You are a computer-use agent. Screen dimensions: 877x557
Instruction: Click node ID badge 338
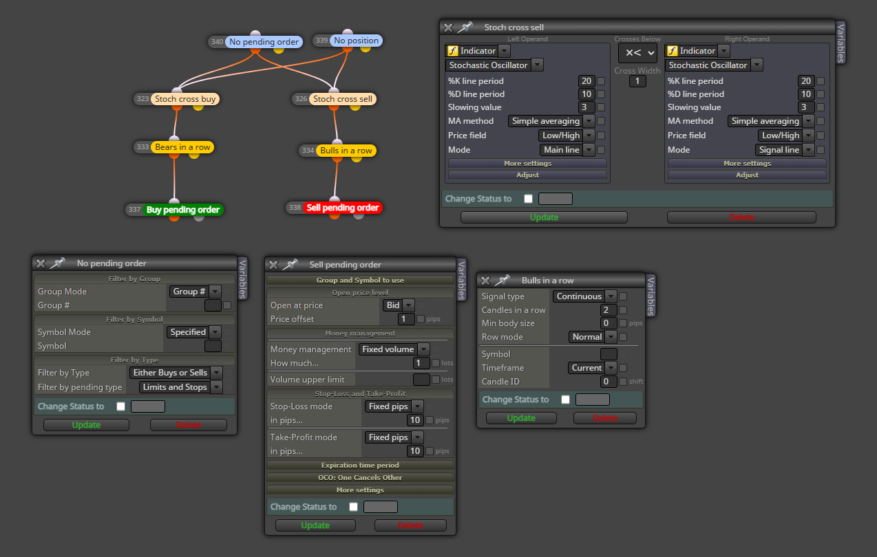(295, 208)
